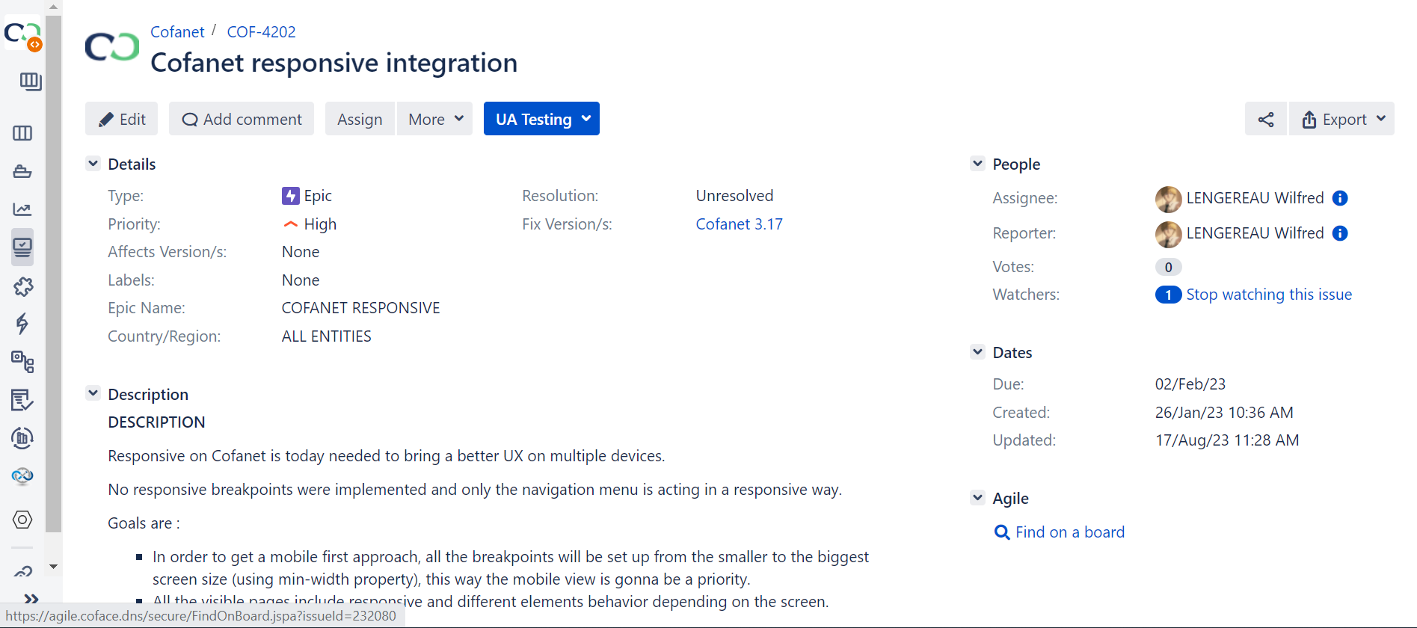Screen dimensions: 1417x628
Task: Open the reports chart icon in sidebar
Action: click(22, 209)
